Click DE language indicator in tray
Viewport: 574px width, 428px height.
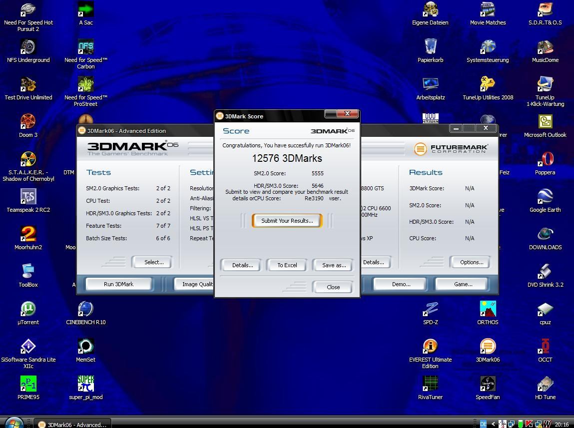pyautogui.click(x=483, y=424)
